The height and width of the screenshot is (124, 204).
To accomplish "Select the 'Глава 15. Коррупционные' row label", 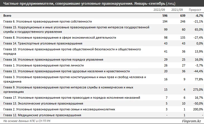I will tap(76, 29).
